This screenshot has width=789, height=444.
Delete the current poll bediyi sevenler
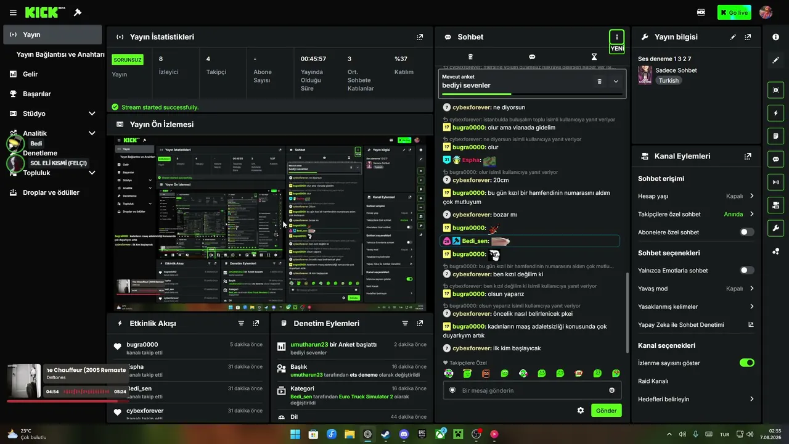[599, 81]
